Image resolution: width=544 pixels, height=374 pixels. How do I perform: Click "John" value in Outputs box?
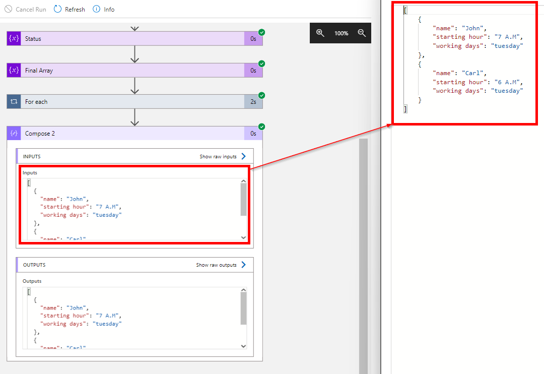pyautogui.click(x=76, y=308)
